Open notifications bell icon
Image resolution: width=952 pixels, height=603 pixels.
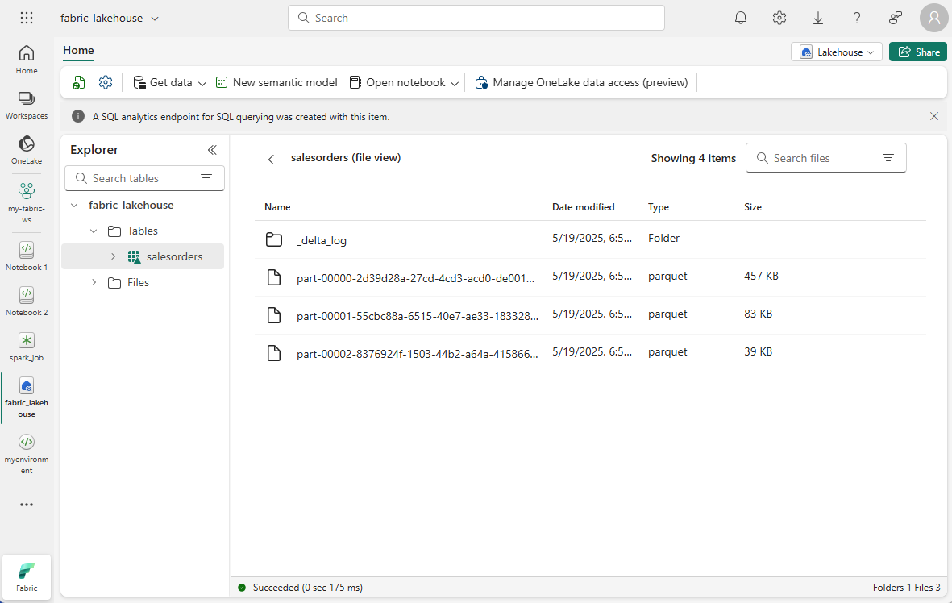pos(740,18)
